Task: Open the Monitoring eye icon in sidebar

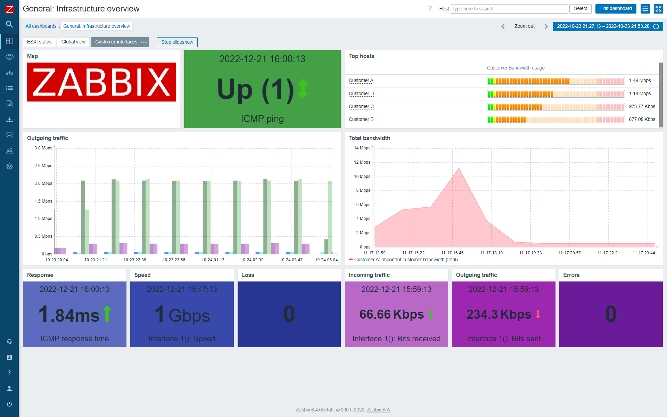Action: coord(9,56)
